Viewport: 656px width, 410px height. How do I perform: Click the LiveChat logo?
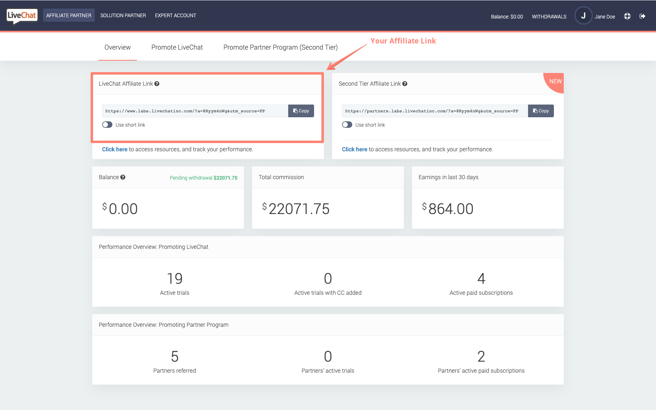click(22, 16)
